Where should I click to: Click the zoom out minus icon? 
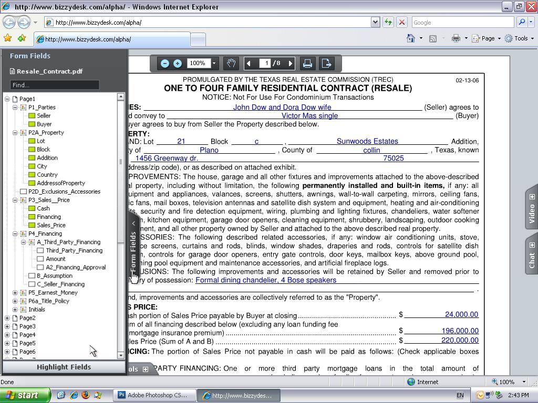tap(164, 63)
